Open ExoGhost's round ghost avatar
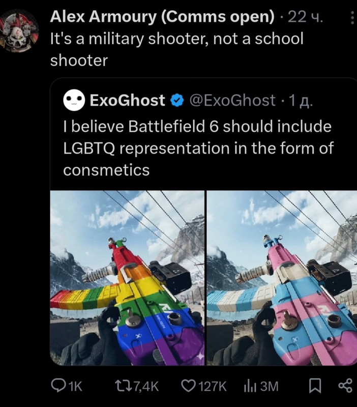This screenshot has height=407, width=357. point(74,100)
